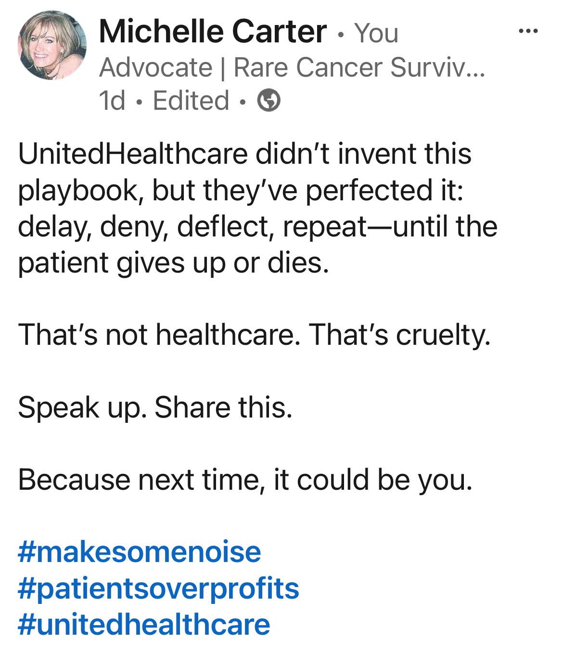Select the #unitedhealthcare hashtag
Viewport: 563px width, 653px height.
tap(144, 624)
